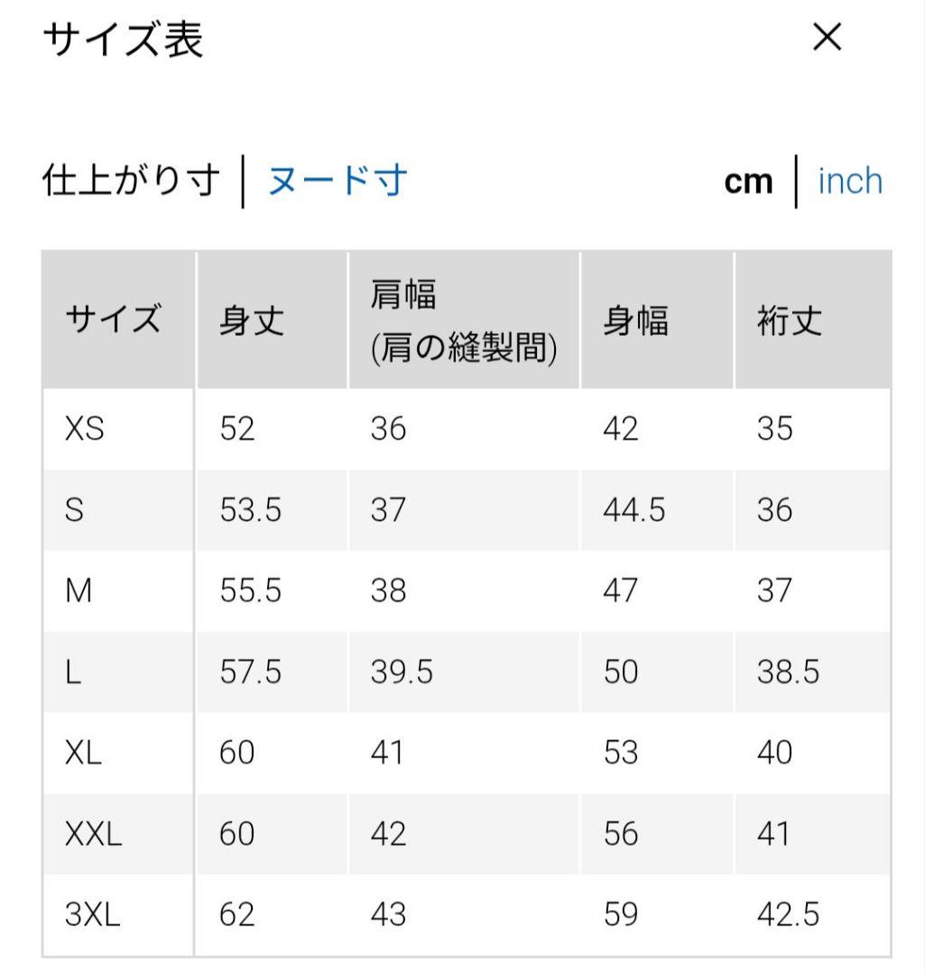Switch measurement units to inch
Viewport: 925px width, 975px height.
point(849,181)
